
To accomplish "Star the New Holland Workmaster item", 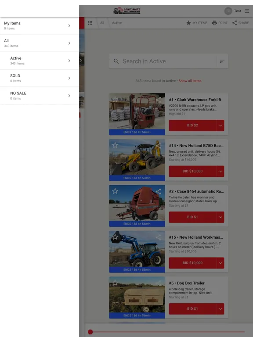I will point(115,237).
